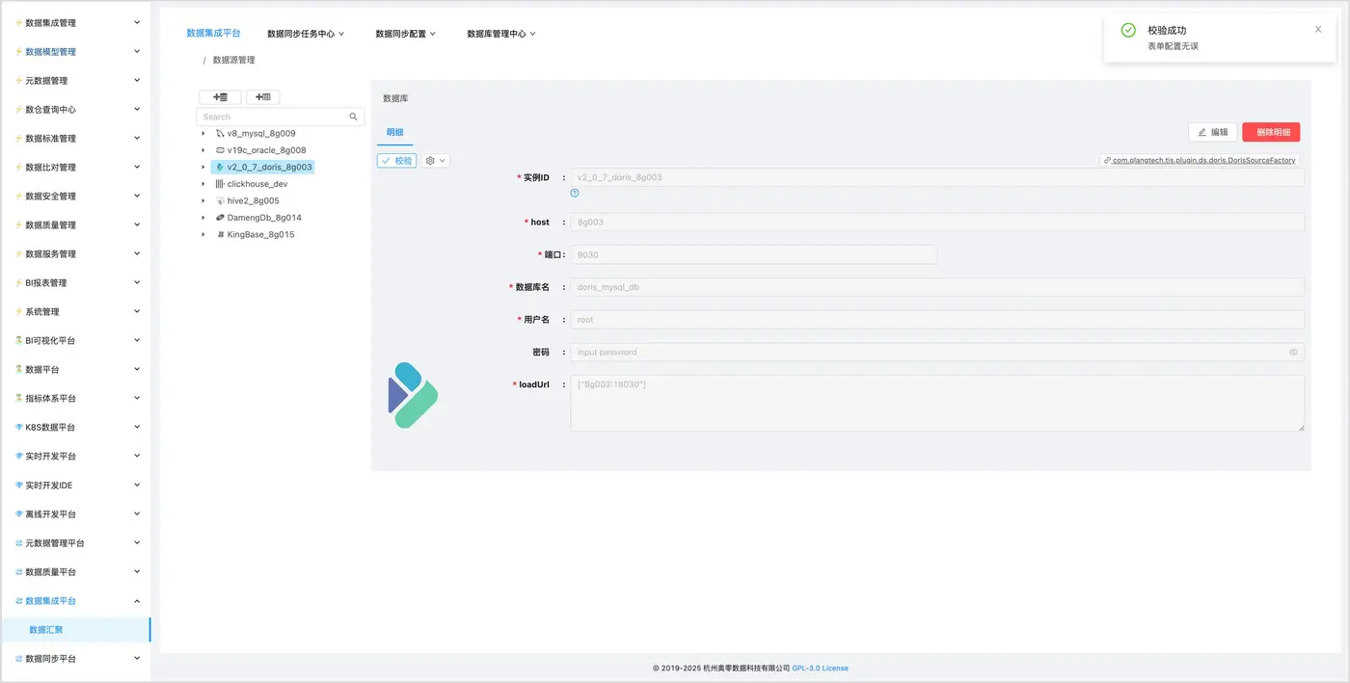Select the Hive icon beside hive2_8g005

coord(220,200)
